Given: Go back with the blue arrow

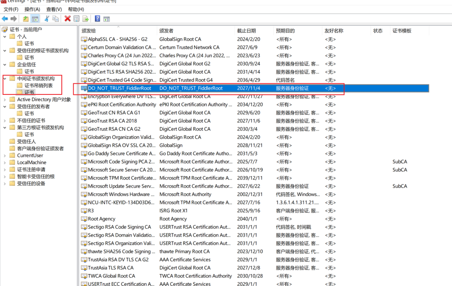Looking at the screenshot, I should tap(5, 19).
